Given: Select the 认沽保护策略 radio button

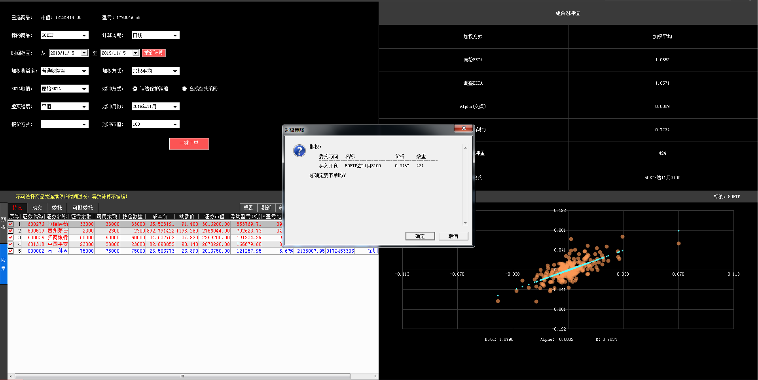Looking at the screenshot, I should 135,89.
